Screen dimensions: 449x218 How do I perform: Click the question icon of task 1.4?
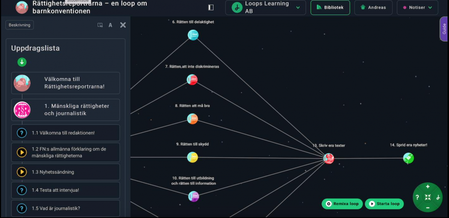(22, 190)
